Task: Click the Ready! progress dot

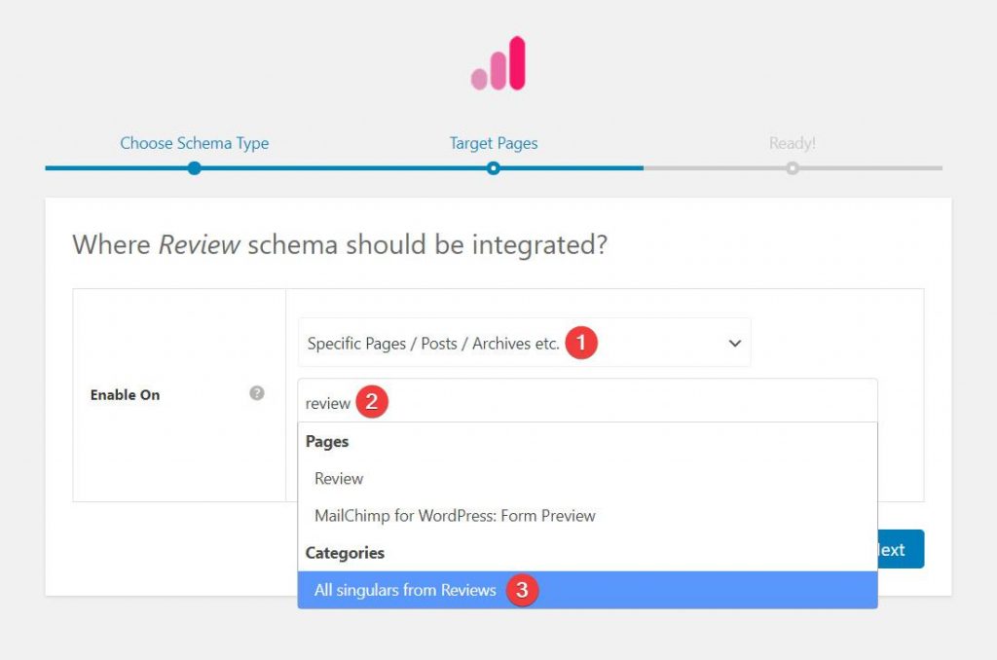Action: tap(792, 167)
